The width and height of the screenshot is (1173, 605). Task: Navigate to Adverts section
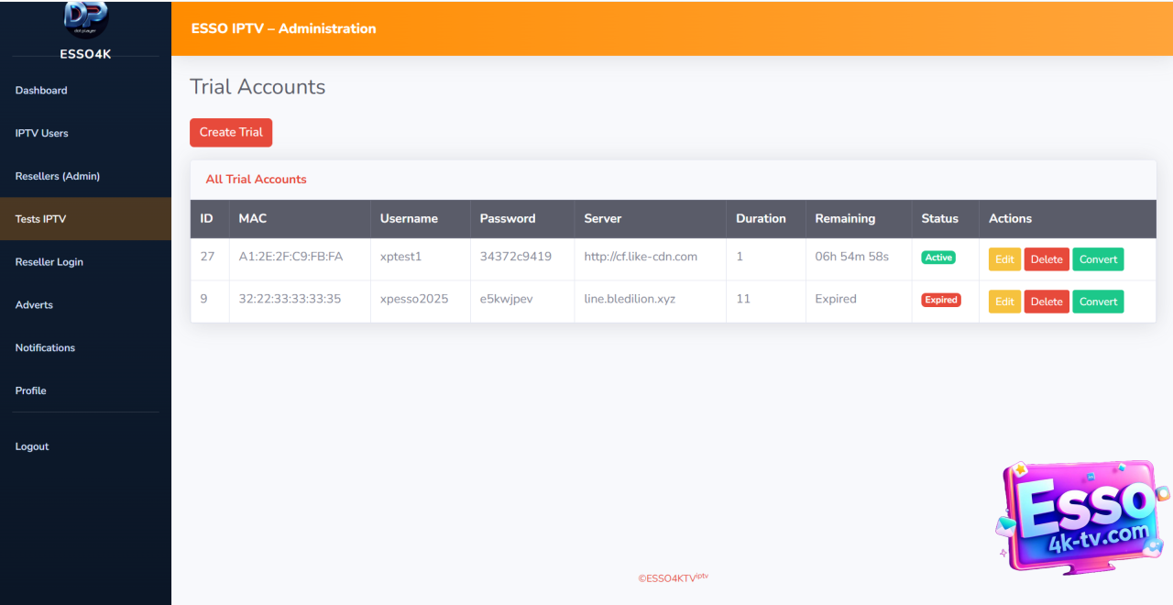(x=34, y=305)
